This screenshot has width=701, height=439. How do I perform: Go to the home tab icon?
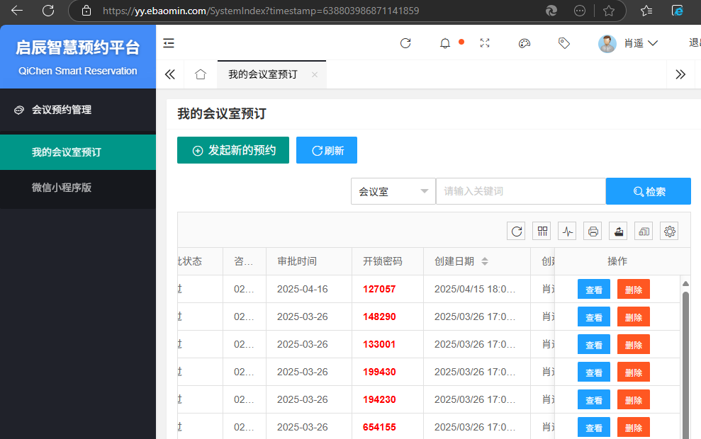click(x=201, y=74)
